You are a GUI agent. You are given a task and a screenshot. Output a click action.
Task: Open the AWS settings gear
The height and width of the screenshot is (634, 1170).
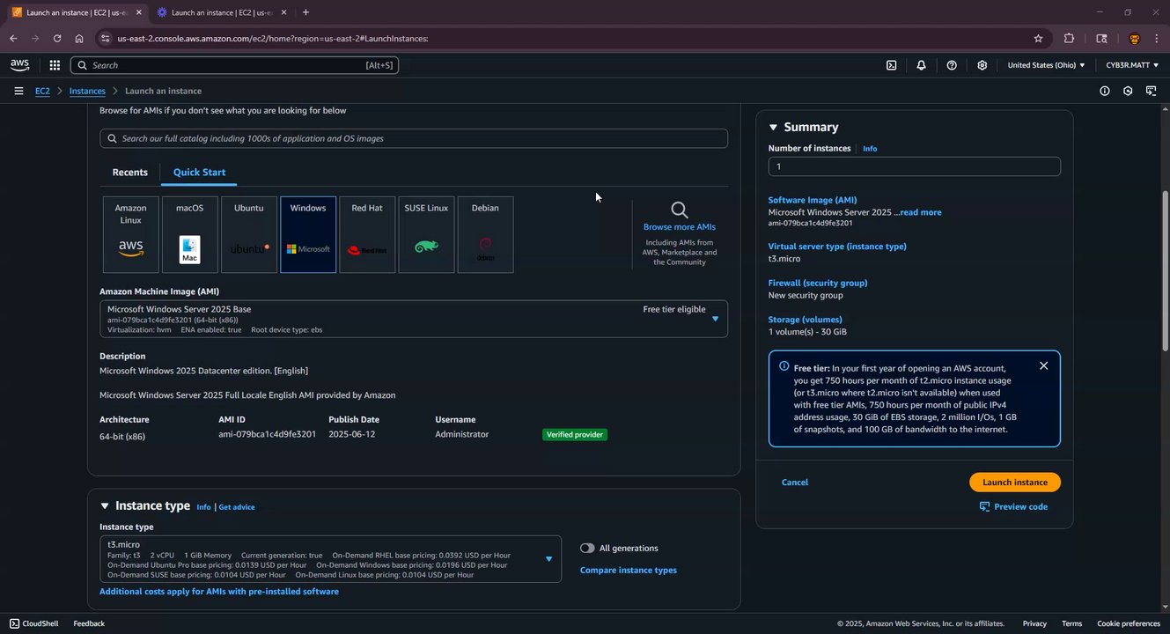[982, 65]
